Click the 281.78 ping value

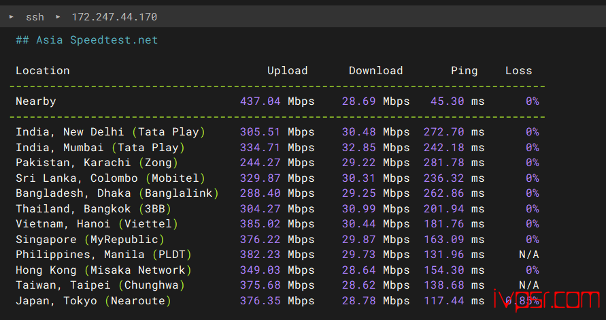tap(443, 163)
